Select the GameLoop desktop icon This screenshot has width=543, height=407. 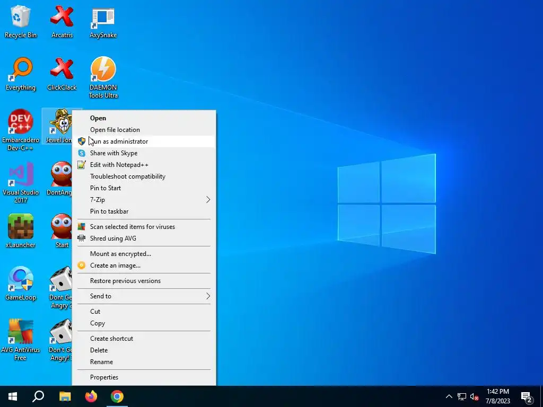pyautogui.click(x=21, y=284)
